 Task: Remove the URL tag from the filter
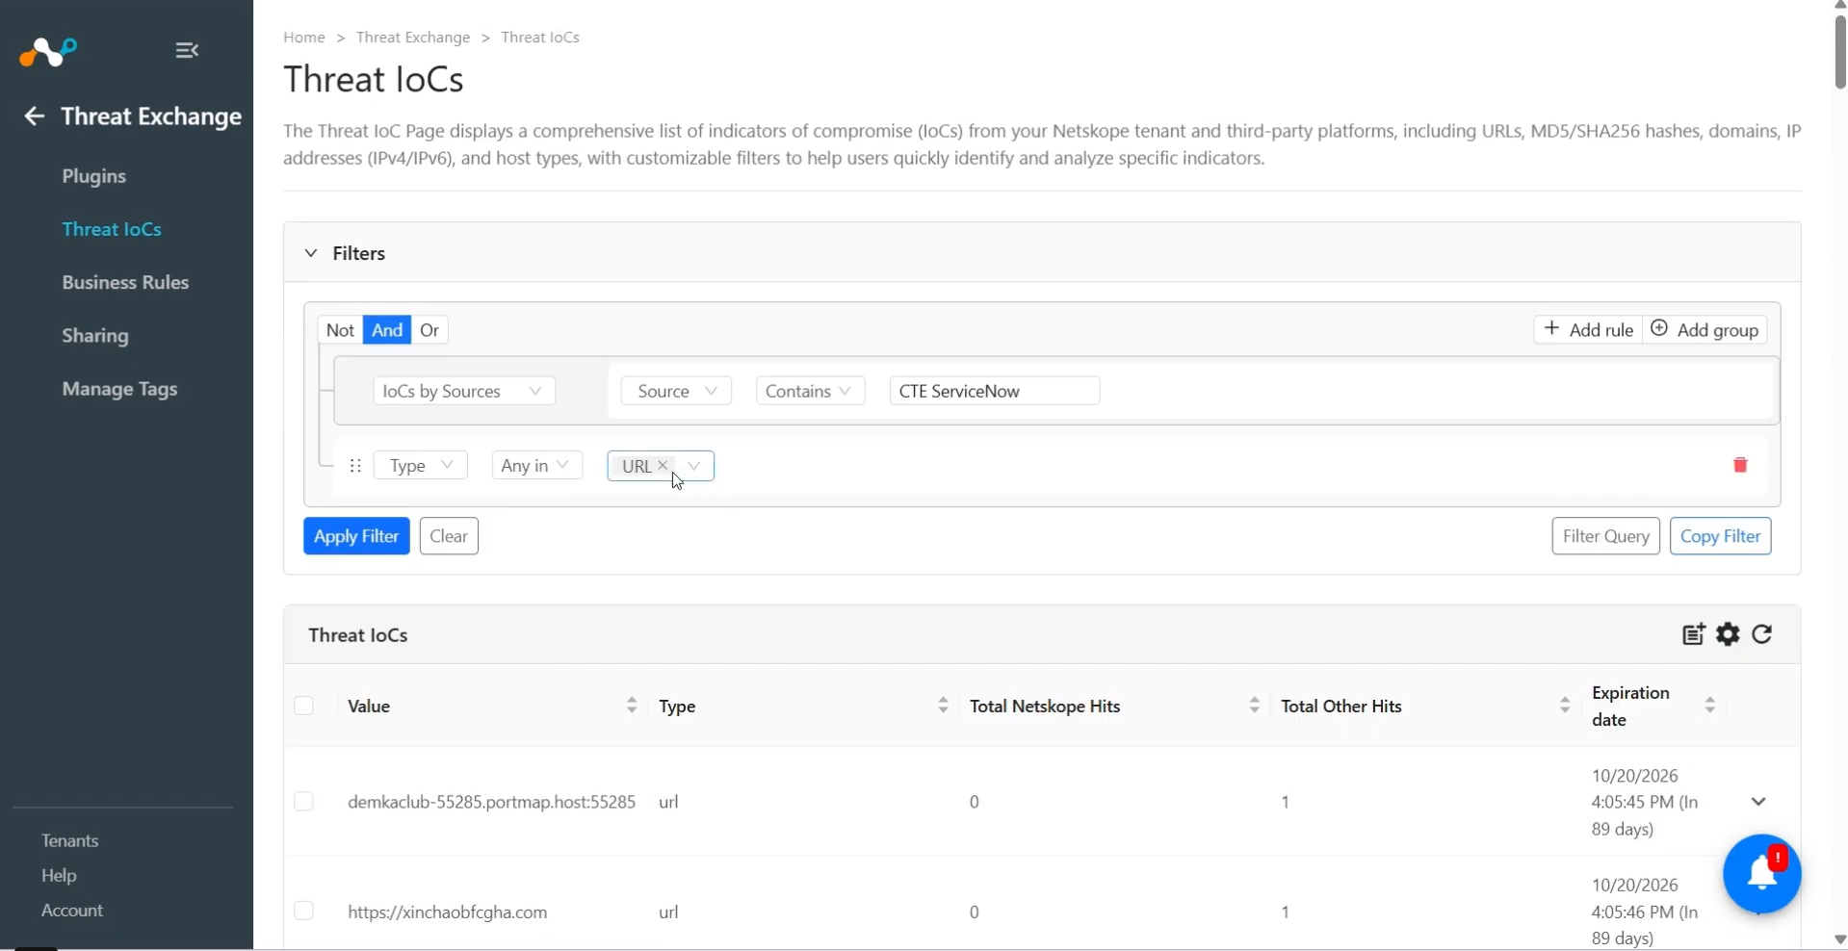pyautogui.click(x=663, y=465)
